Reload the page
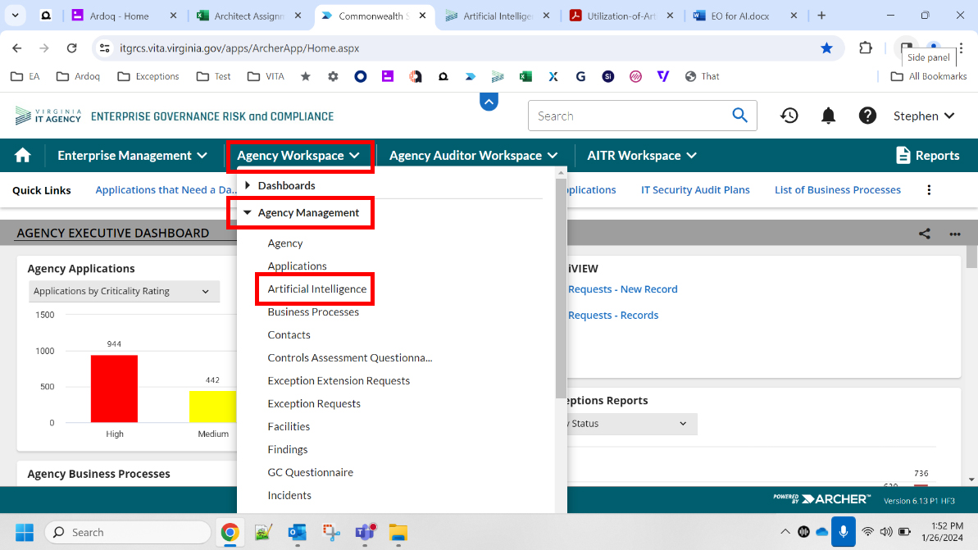Screen dimensions: 978x550 tap(71, 48)
